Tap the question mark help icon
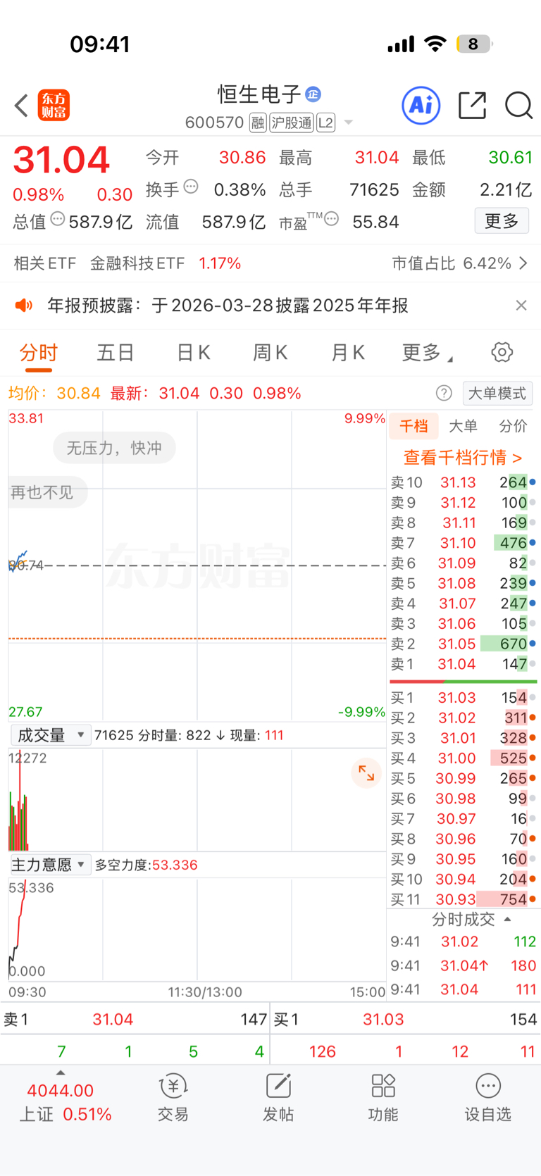 (x=444, y=393)
